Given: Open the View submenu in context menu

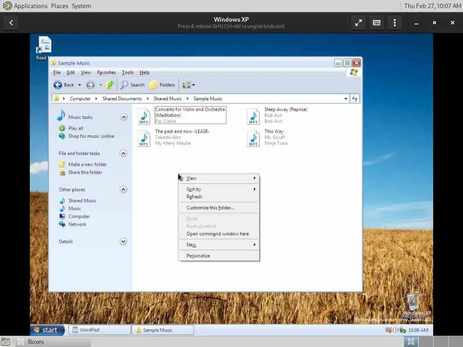Looking at the screenshot, I should (219, 178).
